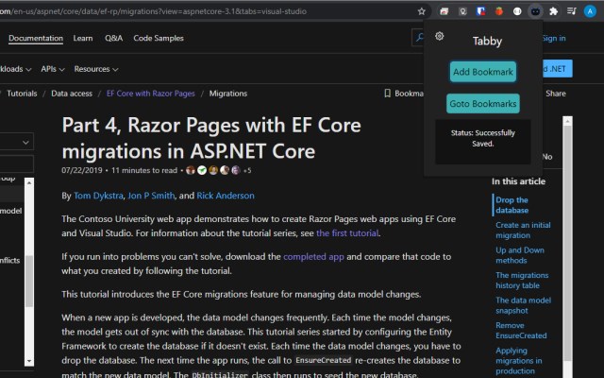Screen dimensions: 604x378
Task: Open the 'completed app' link
Action: [x=313, y=256]
